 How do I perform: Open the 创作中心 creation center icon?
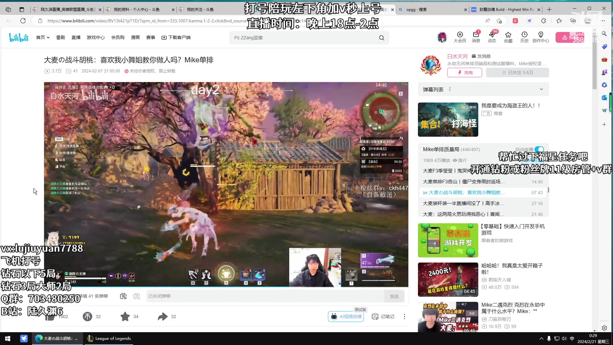pos(541,37)
